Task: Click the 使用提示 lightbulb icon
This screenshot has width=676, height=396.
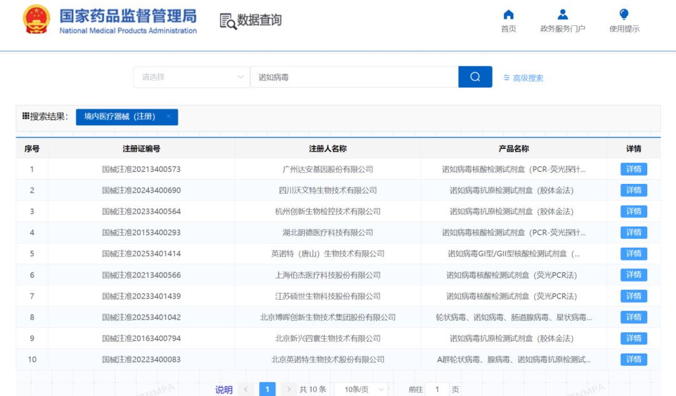Action: 624,14
